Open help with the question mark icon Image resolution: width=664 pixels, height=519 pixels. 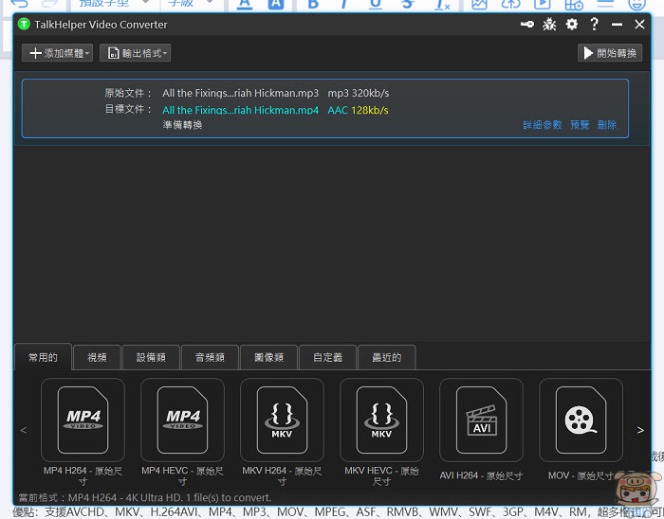(595, 24)
